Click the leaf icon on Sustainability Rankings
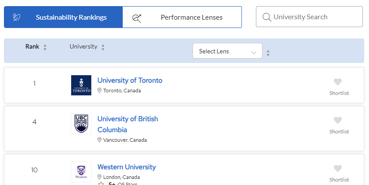The image size is (369, 185). tap(17, 17)
